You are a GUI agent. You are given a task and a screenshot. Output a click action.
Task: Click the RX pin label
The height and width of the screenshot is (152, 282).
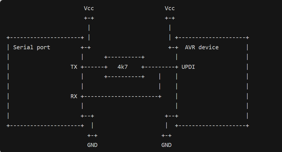(x=74, y=96)
